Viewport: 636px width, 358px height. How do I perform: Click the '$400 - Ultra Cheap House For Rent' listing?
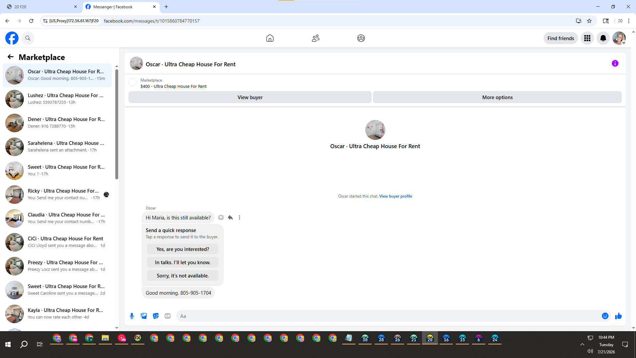point(173,86)
